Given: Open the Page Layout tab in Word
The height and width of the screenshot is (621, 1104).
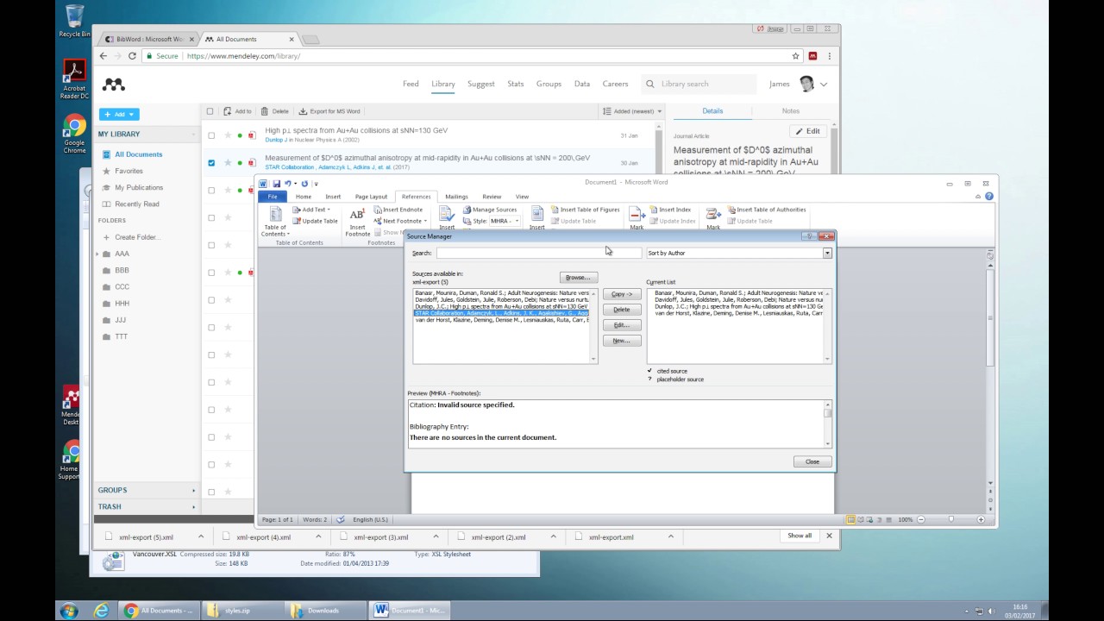Looking at the screenshot, I should tap(371, 197).
